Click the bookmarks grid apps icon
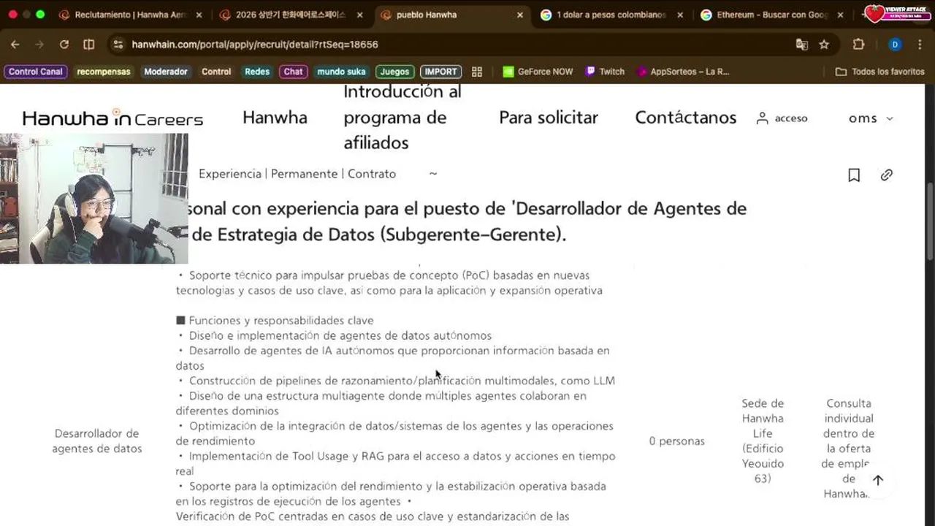The width and height of the screenshot is (935, 526). (x=477, y=72)
